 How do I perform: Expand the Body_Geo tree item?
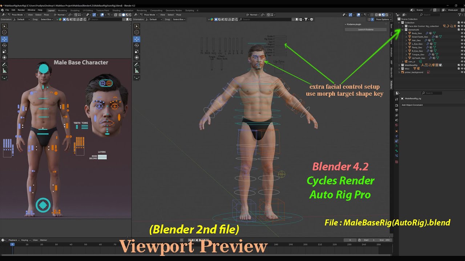(x=406, y=33)
